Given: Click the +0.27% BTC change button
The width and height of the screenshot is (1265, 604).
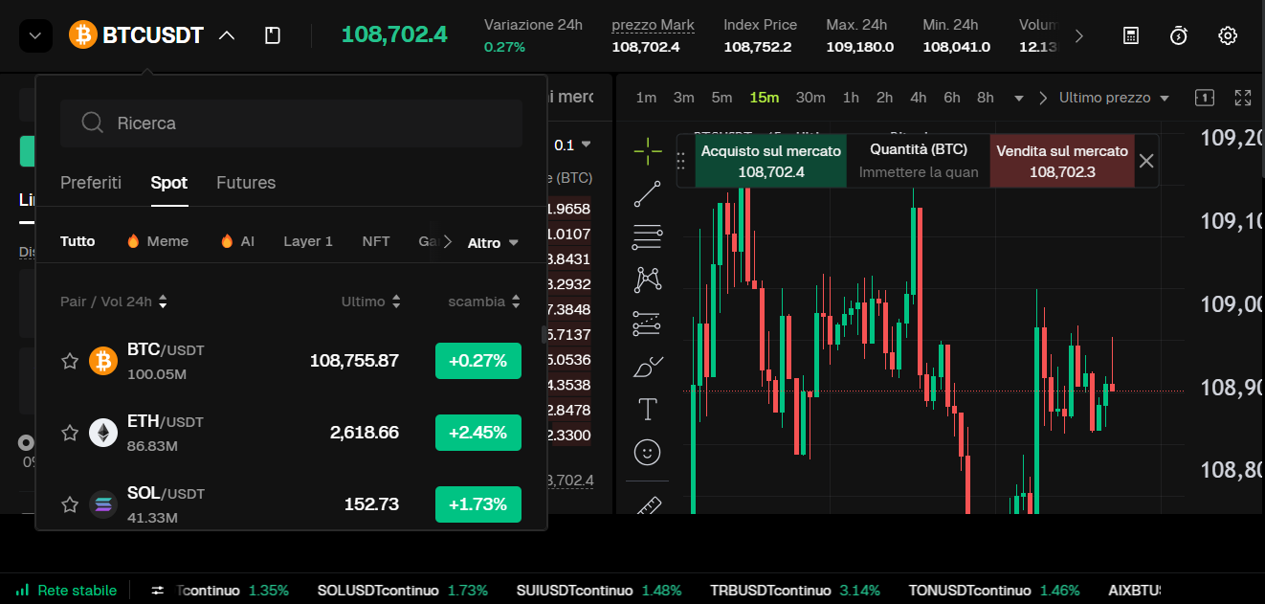Looking at the screenshot, I should click(478, 361).
